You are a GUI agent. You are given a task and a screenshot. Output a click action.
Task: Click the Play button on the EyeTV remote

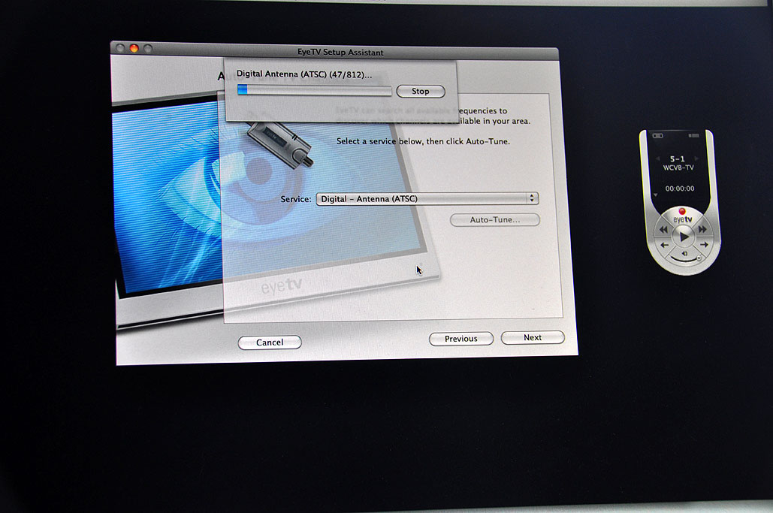coord(684,237)
